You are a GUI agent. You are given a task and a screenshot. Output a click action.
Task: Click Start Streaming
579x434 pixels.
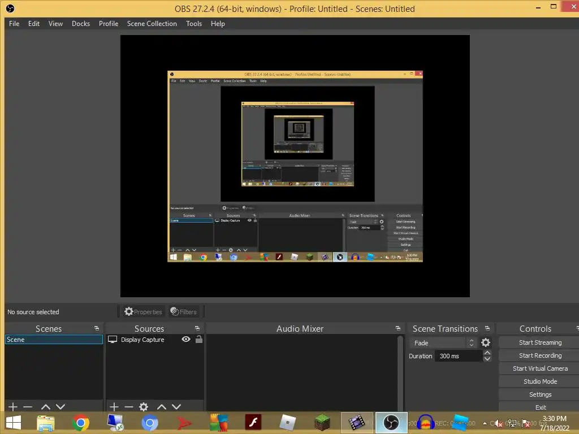[540, 342]
